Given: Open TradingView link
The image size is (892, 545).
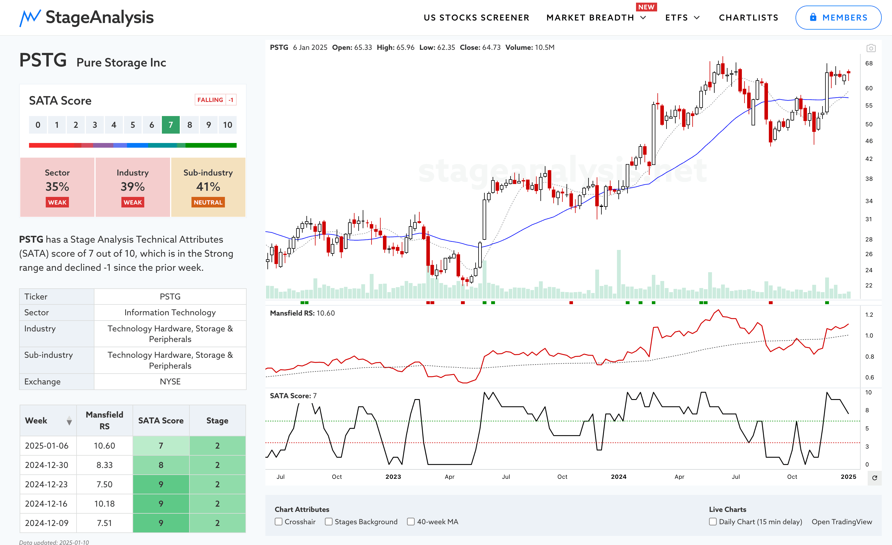Looking at the screenshot, I should [x=842, y=522].
